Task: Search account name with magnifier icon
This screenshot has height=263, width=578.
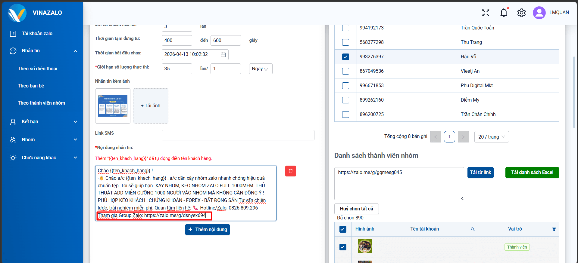Action: 473,229
